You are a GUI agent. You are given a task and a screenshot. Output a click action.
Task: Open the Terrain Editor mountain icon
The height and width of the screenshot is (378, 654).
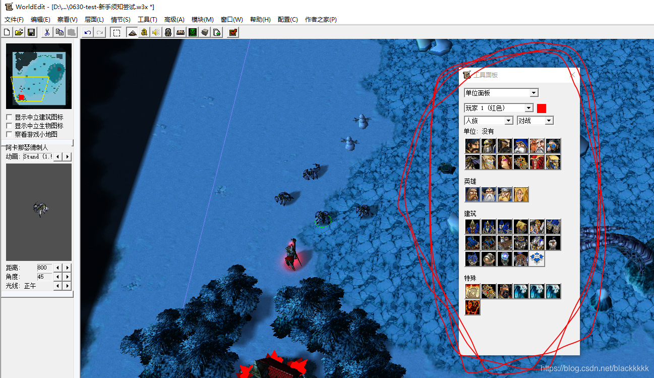pyautogui.click(x=132, y=32)
